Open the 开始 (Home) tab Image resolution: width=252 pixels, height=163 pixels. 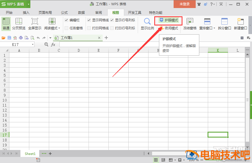(9, 12)
